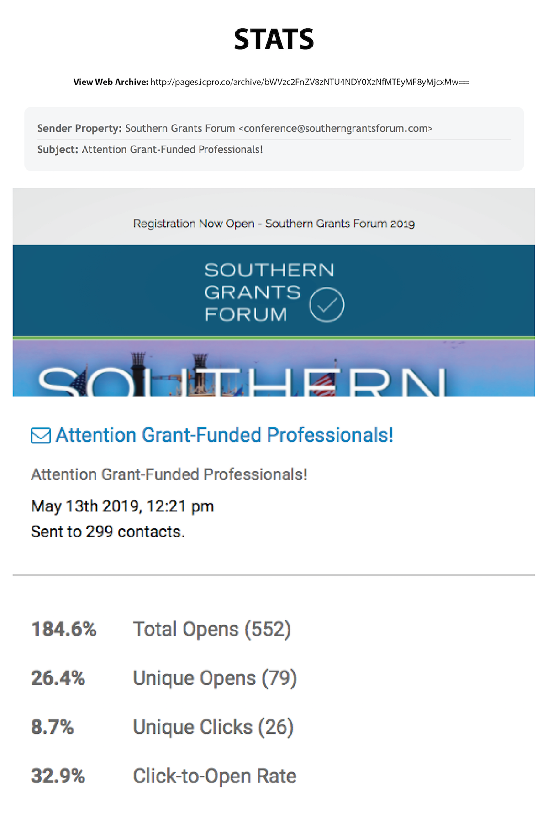The image size is (548, 813).
Task: Open the web archive URL link
Action: click(x=310, y=82)
